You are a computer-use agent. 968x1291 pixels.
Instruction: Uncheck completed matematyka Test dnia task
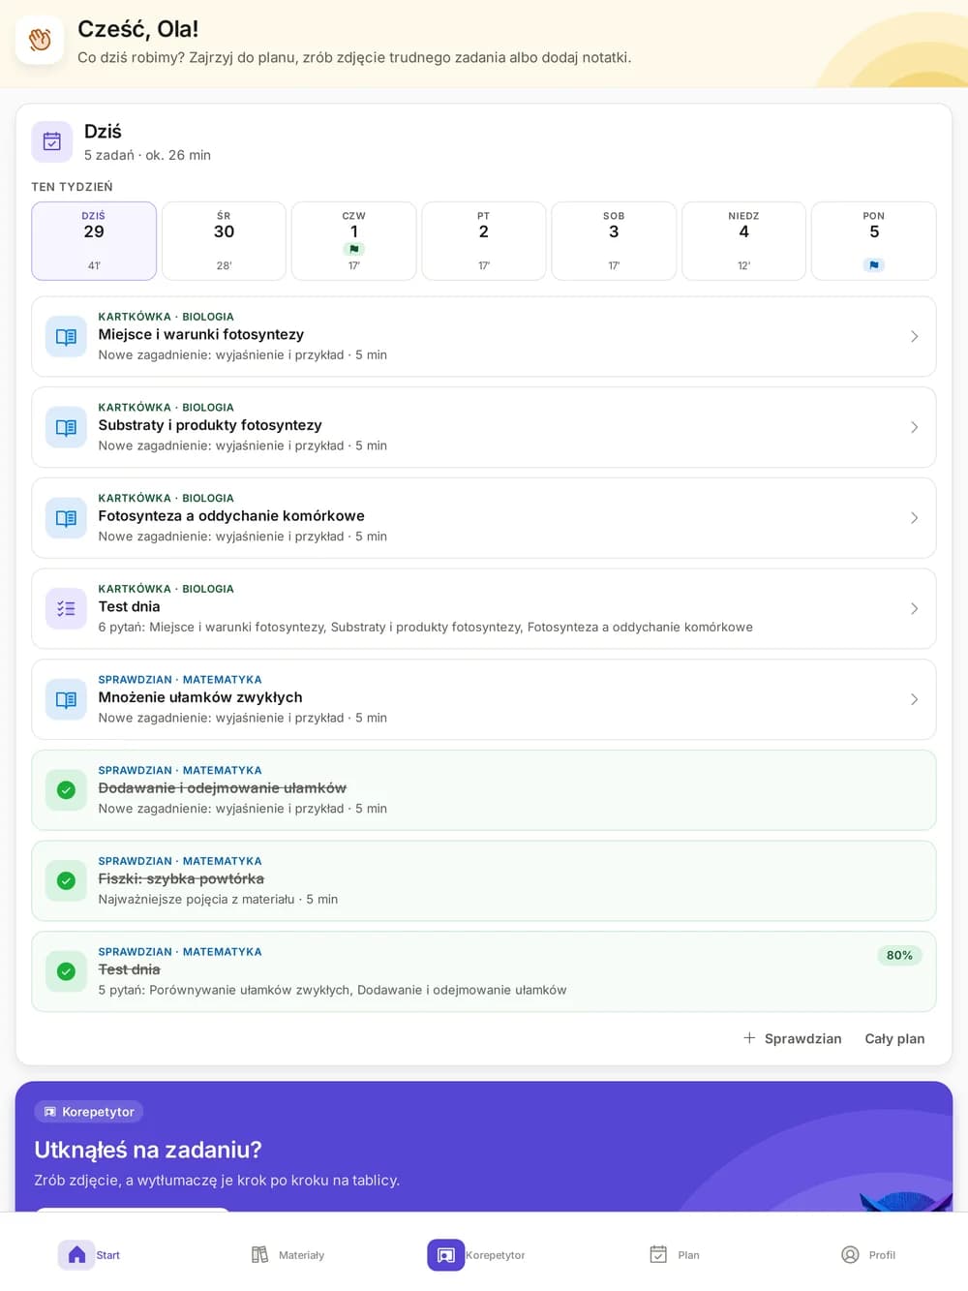(x=66, y=971)
